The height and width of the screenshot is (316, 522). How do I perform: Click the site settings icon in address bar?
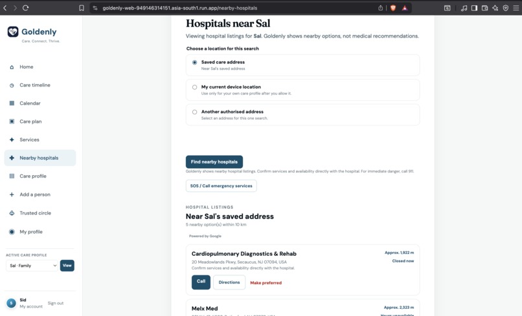pyautogui.click(x=95, y=8)
